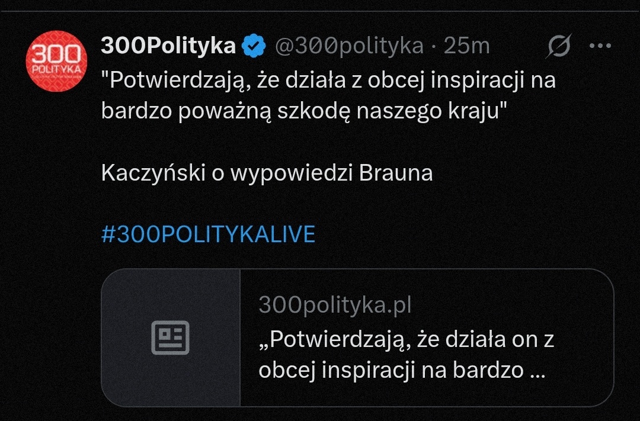Open the three-dot more options menu

coord(600,46)
